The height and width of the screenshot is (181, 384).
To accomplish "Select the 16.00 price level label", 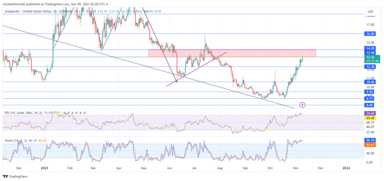I will pyautogui.click(x=370, y=34).
